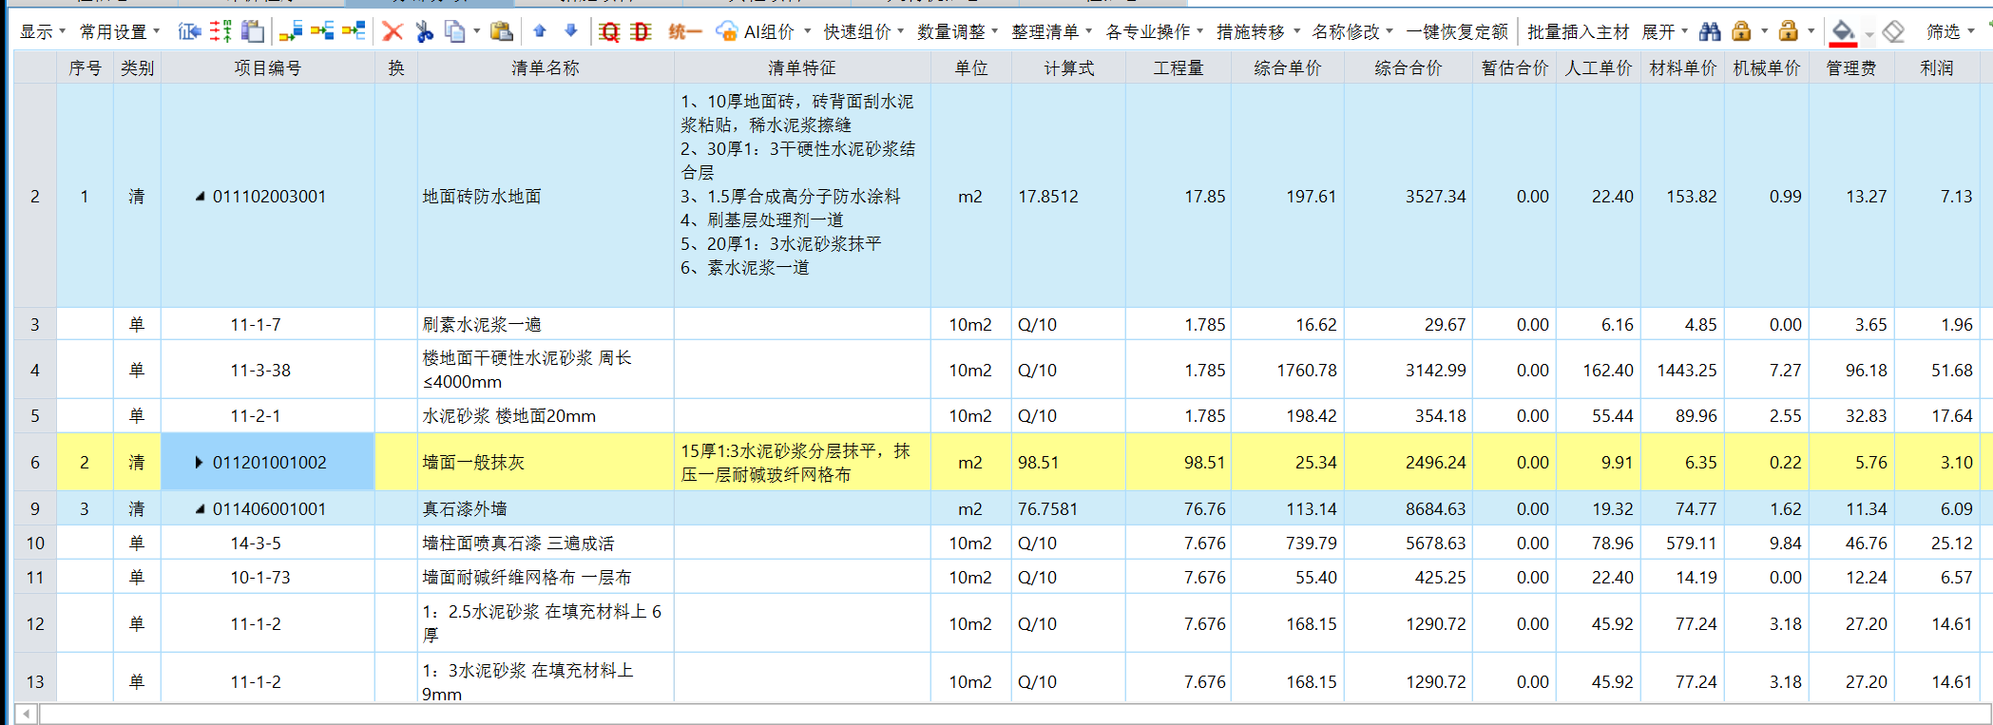The width and height of the screenshot is (1993, 725).
Task: Click the red X delete icon
Action: pyautogui.click(x=393, y=31)
